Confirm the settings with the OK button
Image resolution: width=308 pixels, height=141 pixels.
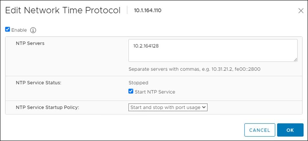point(290,130)
